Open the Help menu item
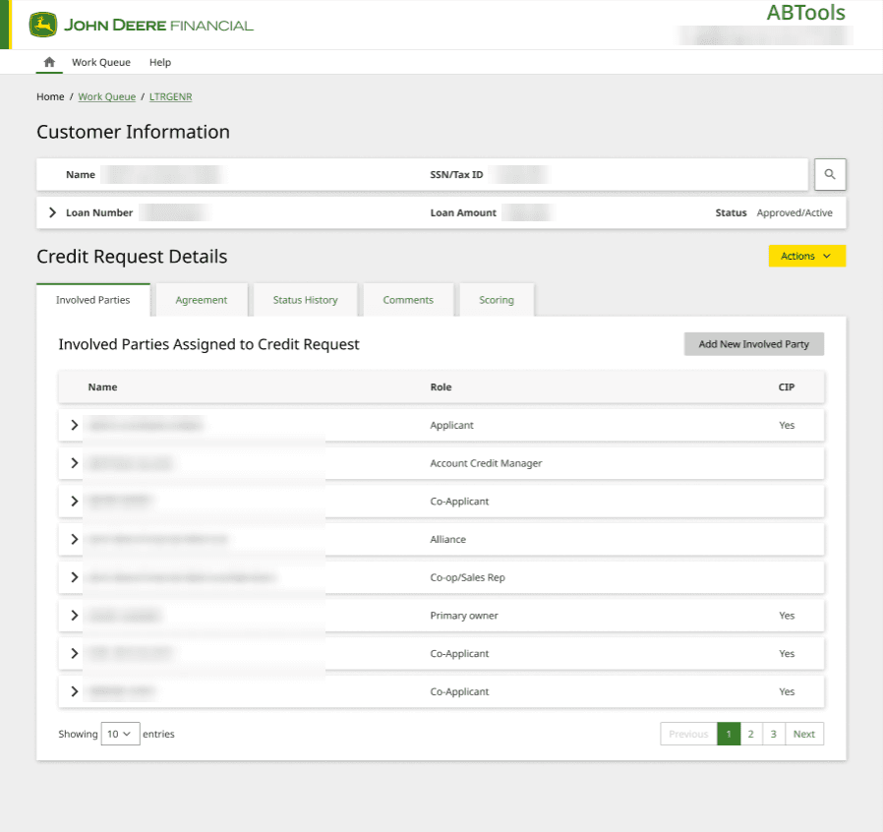883x832 pixels. 160,63
